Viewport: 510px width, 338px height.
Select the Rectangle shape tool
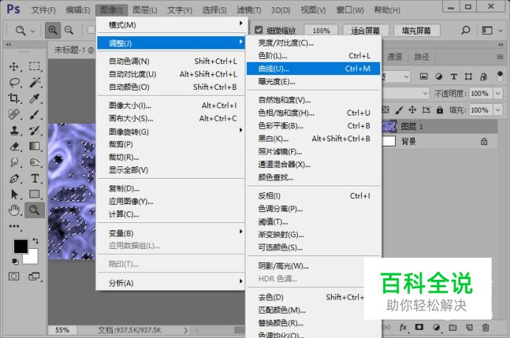pos(35,194)
